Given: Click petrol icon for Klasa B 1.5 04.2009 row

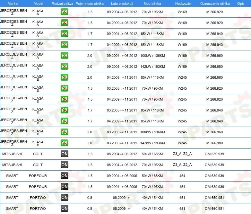Looking at the screenshot, I should click(64, 99).
